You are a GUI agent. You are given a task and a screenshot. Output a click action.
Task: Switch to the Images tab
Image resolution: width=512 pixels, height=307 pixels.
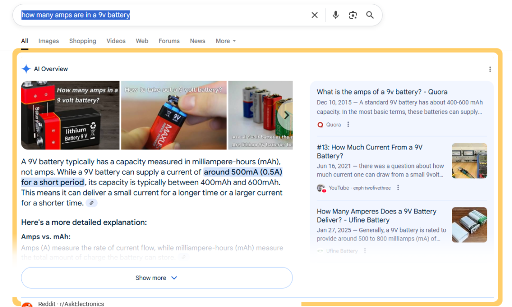click(49, 41)
